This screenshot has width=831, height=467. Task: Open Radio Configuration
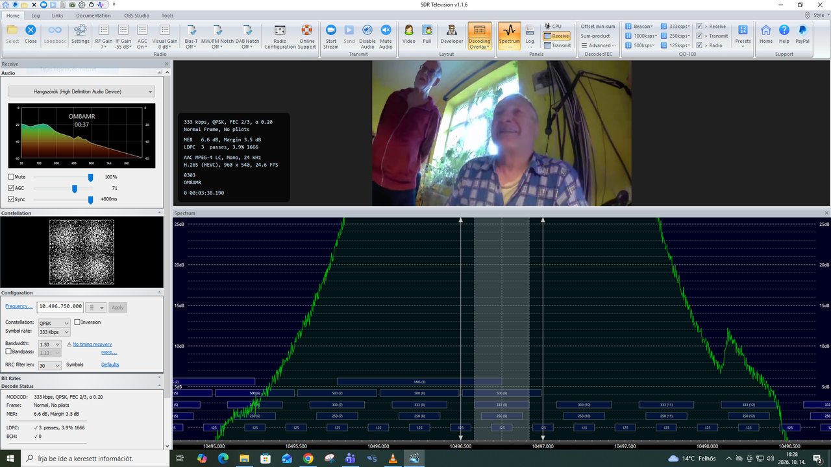(x=280, y=36)
